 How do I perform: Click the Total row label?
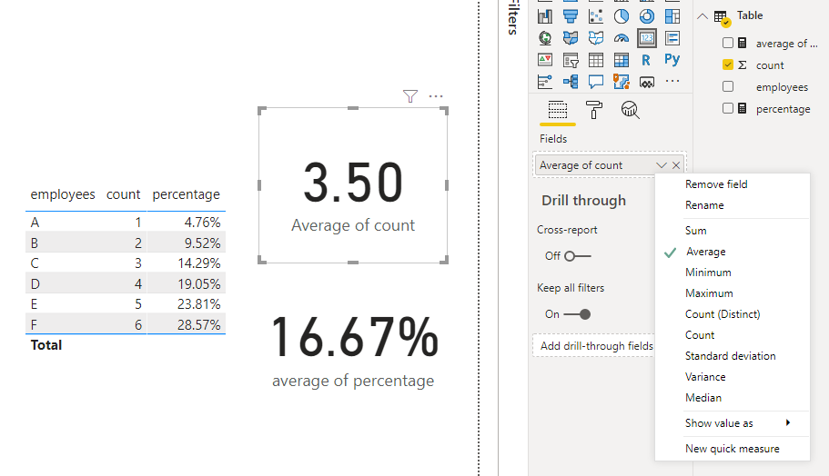(x=46, y=345)
